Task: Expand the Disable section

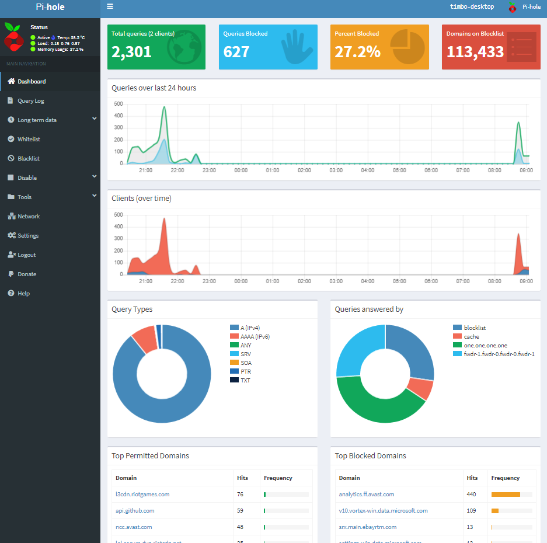Action: click(x=32, y=177)
